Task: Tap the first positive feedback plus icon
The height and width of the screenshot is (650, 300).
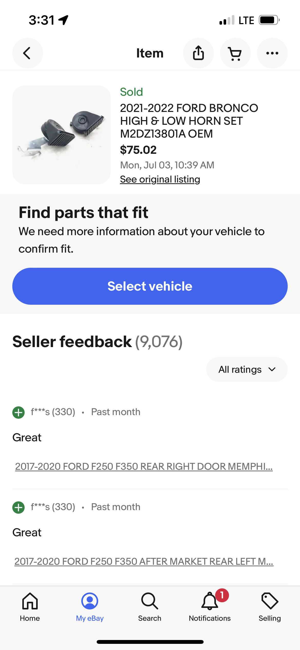Action: [18, 413]
